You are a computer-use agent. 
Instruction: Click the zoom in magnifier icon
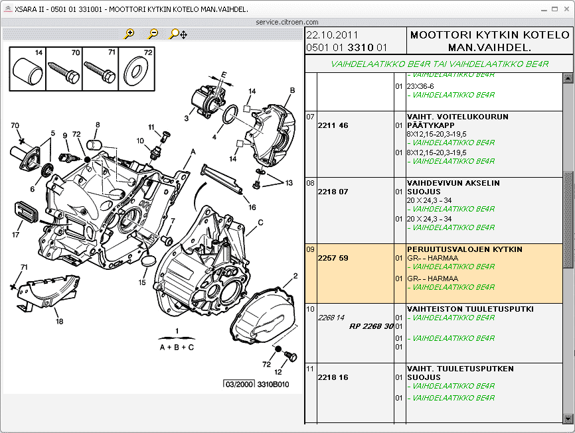129,34
